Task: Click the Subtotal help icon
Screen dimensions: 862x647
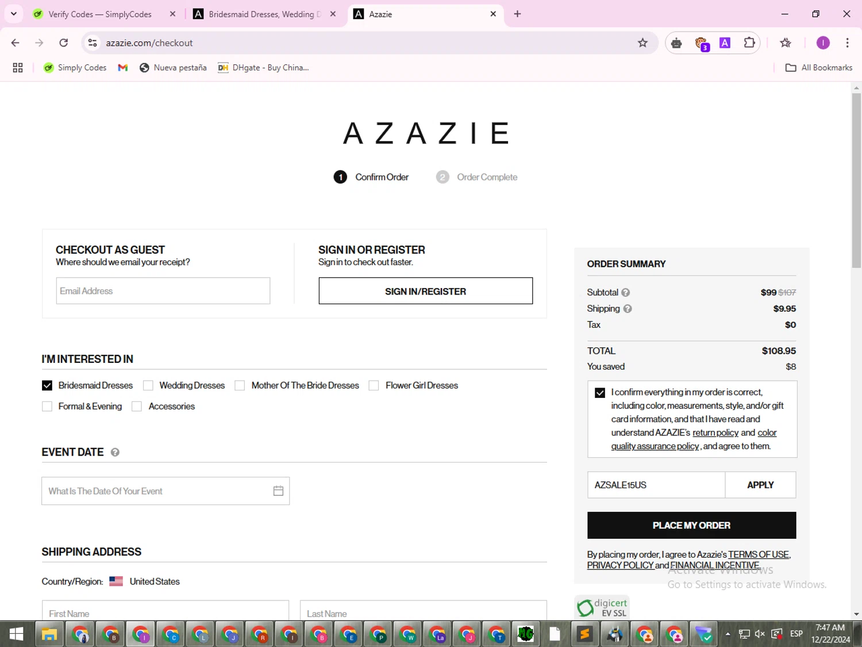Action: 626,293
